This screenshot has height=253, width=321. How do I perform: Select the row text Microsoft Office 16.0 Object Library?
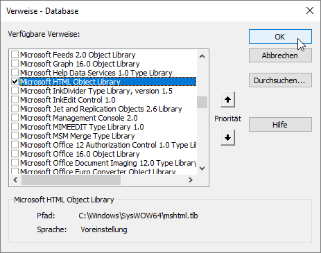[80, 154]
